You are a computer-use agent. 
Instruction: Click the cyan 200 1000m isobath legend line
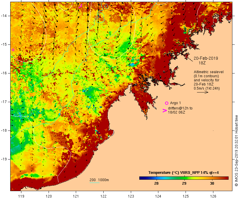coord(95,183)
